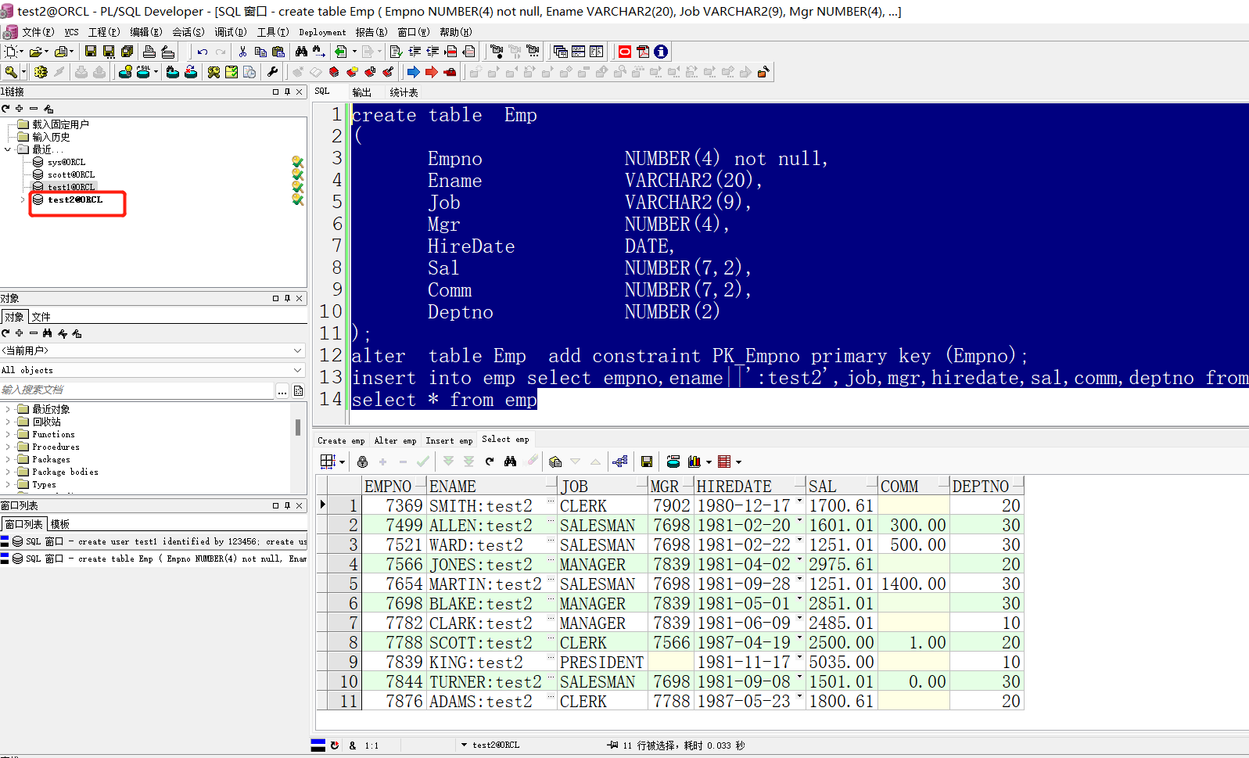Screen dimensions: 1249x758
Task: Click the ... button beside search field
Action: 282,390
